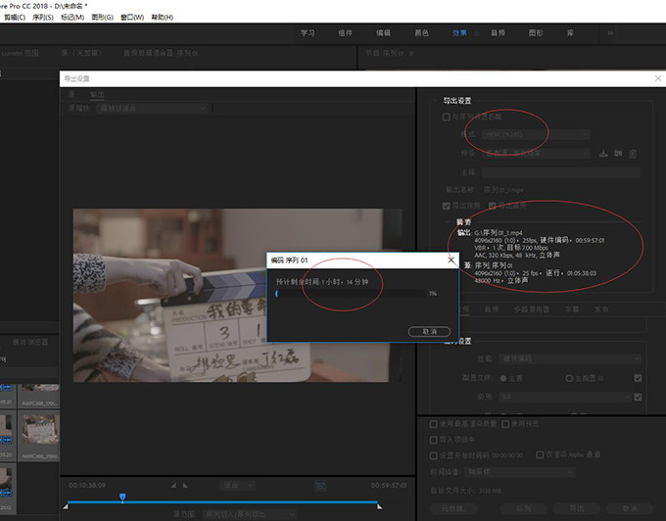Click the blue playhead on export timeline
The image size is (666, 521).
[x=122, y=497]
